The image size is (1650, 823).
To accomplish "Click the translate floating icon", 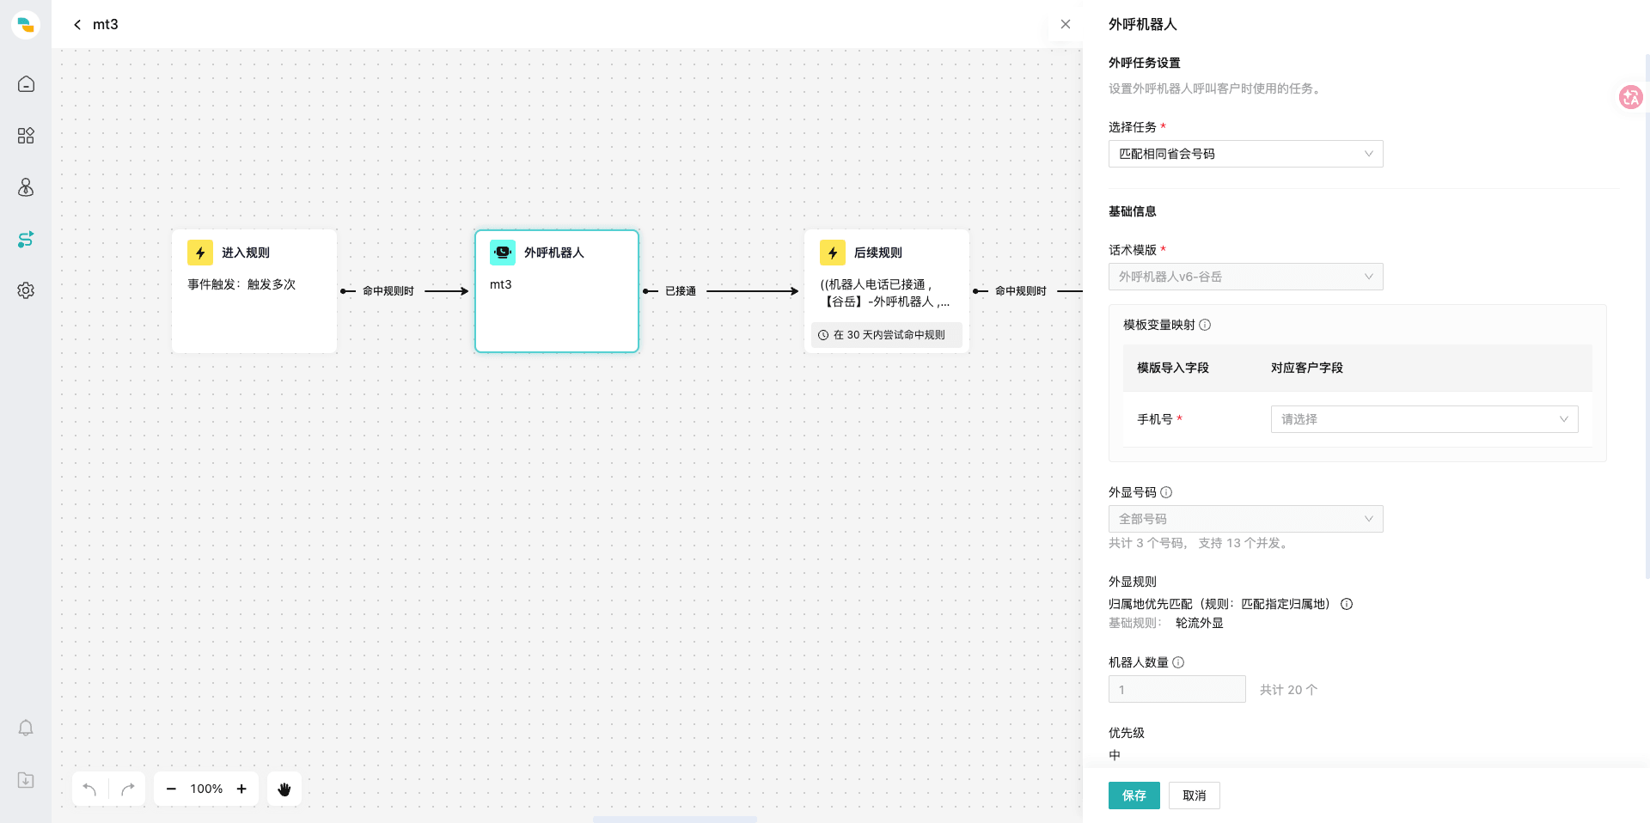I will pyautogui.click(x=1630, y=97).
